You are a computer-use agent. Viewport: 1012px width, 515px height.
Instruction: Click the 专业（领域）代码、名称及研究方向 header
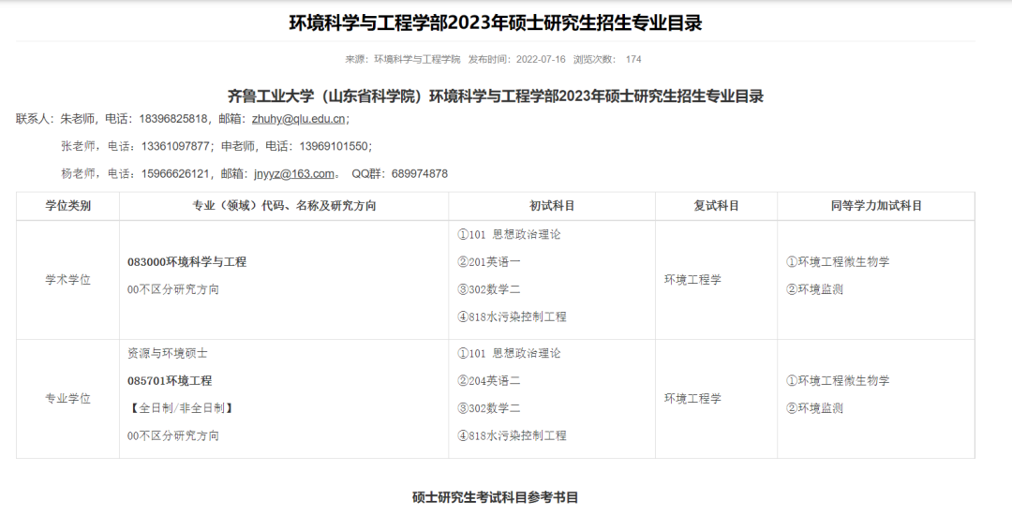(x=284, y=206)
